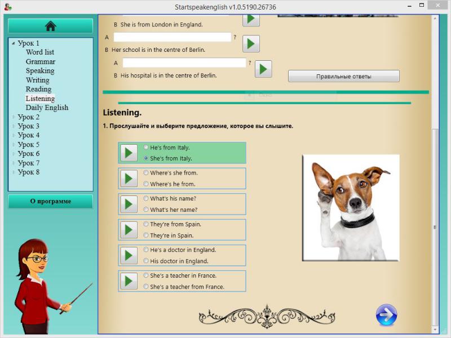
Task: Play audio for "What's his name?" question
Action: 129,204
